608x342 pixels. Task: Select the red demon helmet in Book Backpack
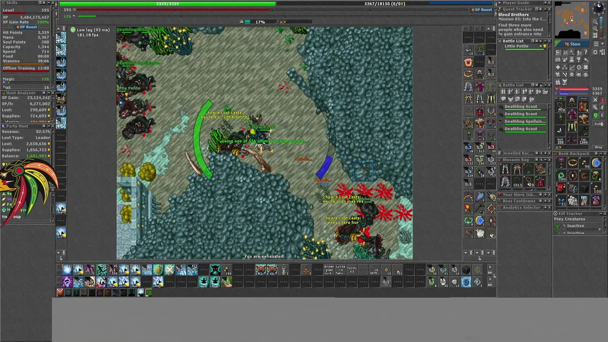[x=561, y=188]
